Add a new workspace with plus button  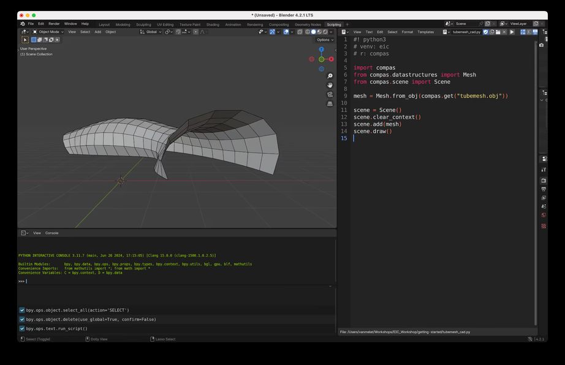(347, 25)
